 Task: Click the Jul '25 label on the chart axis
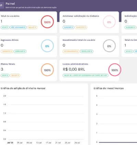[x=10, y=143]
